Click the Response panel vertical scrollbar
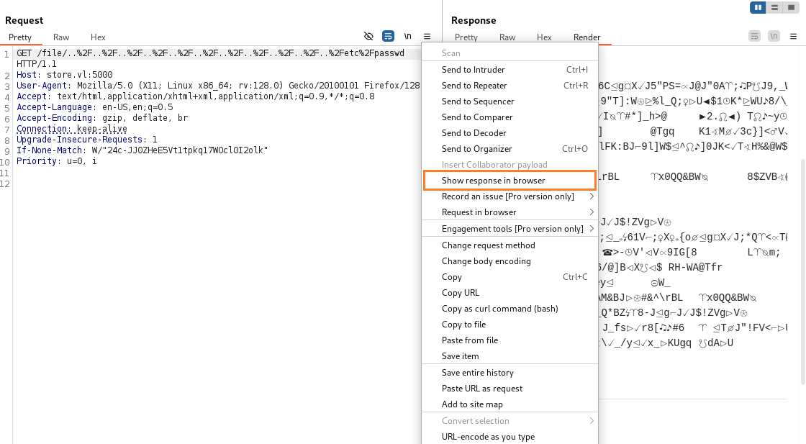806x444 pixels. coord(803,272)
